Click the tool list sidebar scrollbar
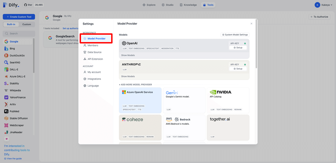336x163 pixels. 34,55
